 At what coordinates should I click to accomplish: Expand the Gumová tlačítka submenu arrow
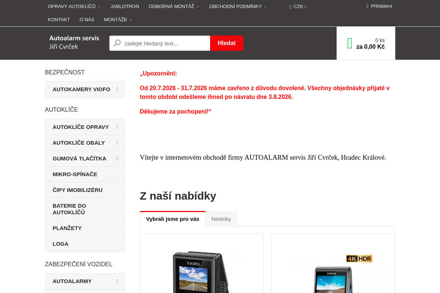pos(117,159)
